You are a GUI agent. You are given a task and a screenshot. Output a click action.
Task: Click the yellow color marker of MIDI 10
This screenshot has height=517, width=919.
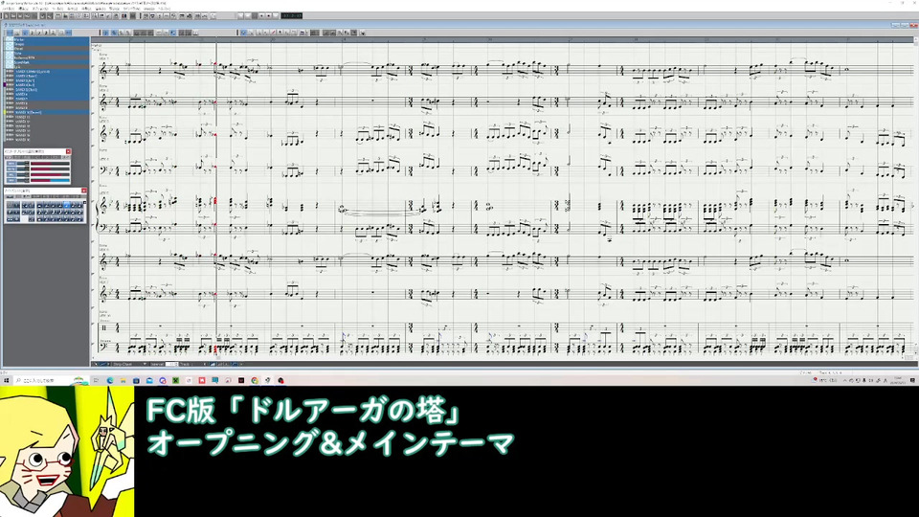pos(5,112)
